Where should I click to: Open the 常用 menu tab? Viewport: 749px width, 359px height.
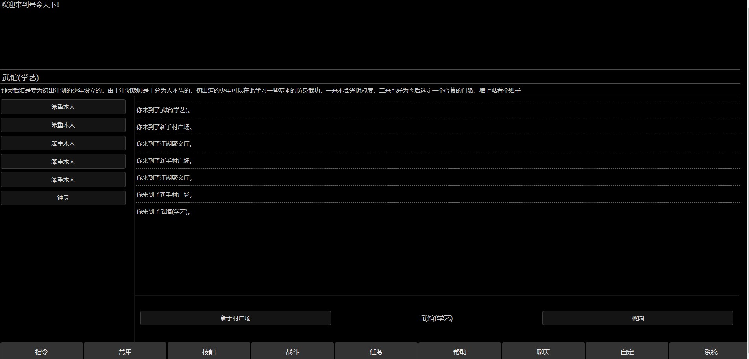point(125,351)
